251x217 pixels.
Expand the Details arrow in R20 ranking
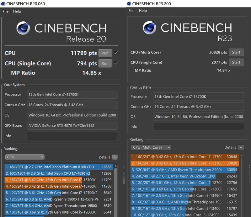click(x=115, y=157)
